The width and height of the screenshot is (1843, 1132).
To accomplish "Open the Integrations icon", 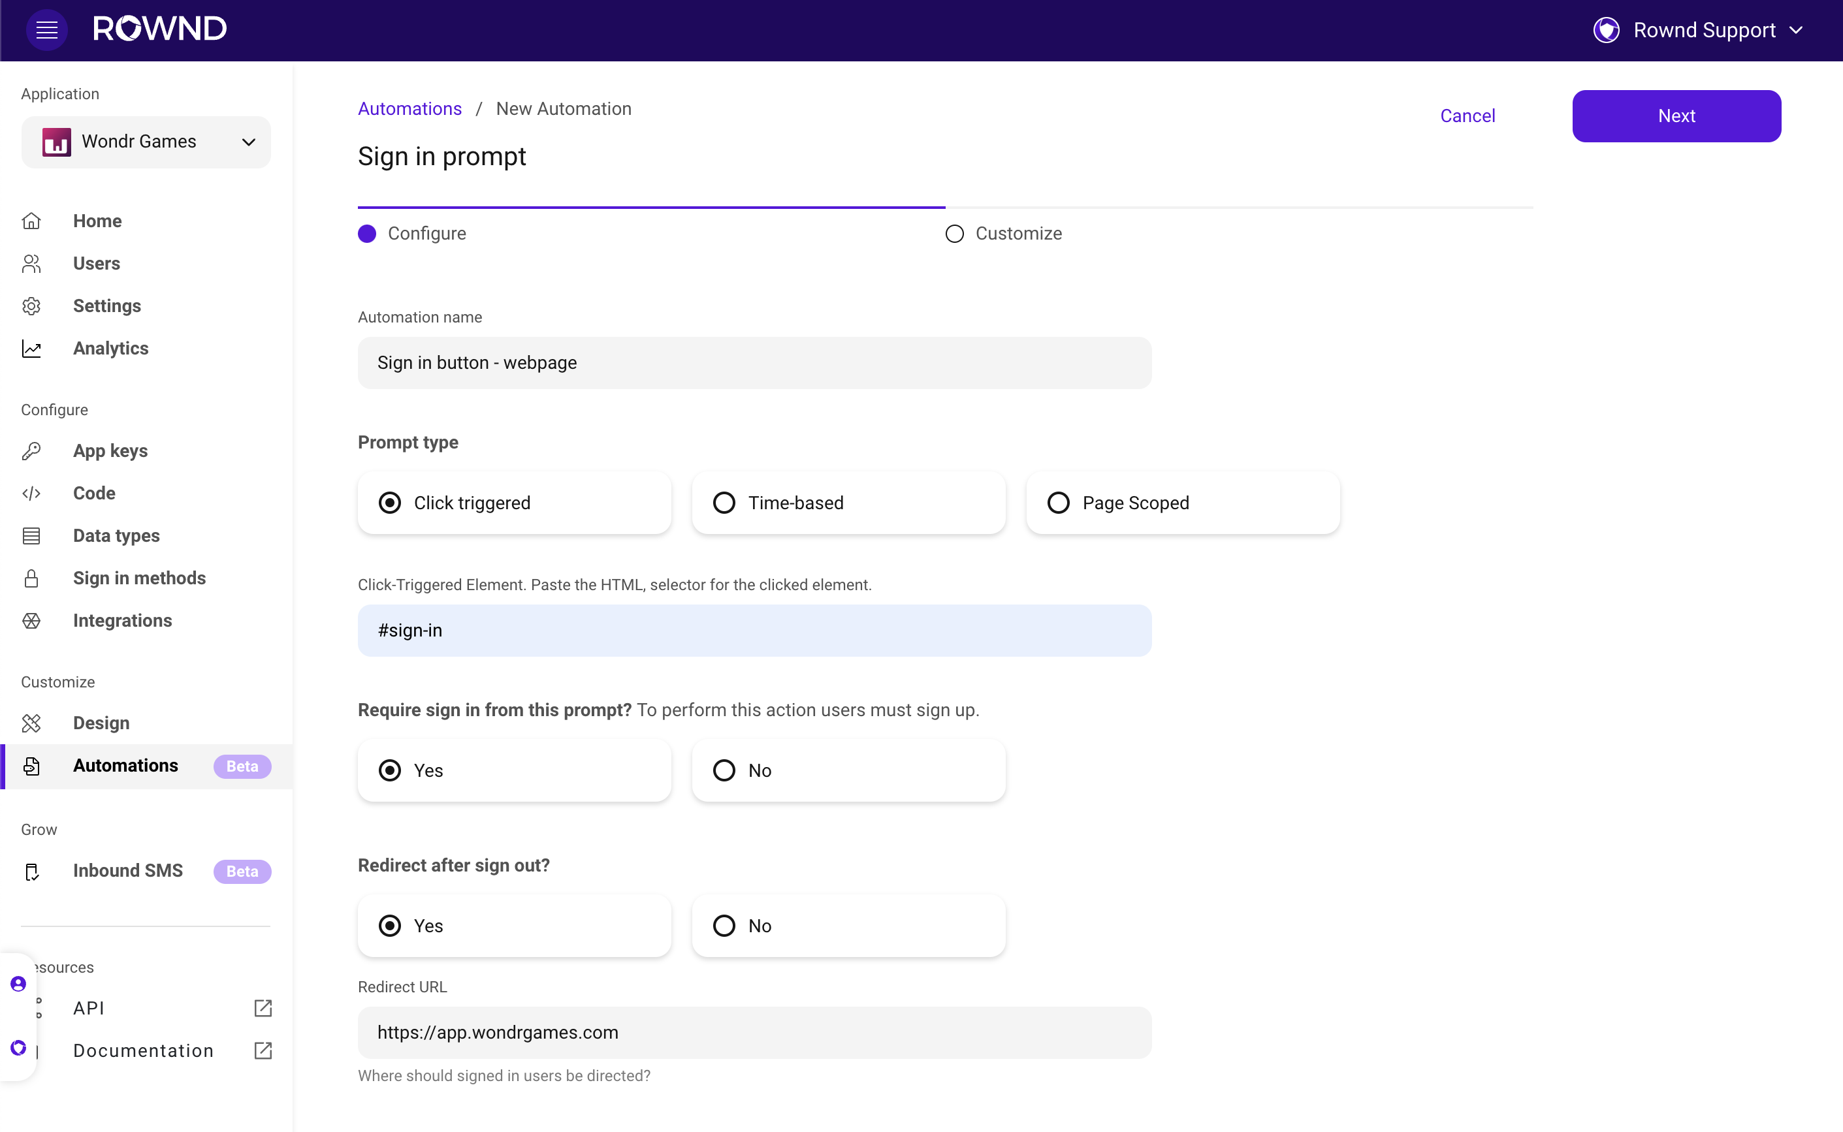I will point(32,621).
